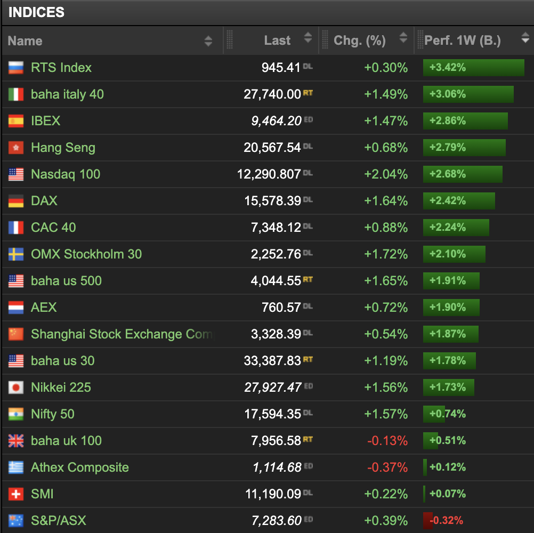Click the Hong Kong flag next to Hang Seng
The height and width of the screenshot is (533, 534).
coord(16,148)
